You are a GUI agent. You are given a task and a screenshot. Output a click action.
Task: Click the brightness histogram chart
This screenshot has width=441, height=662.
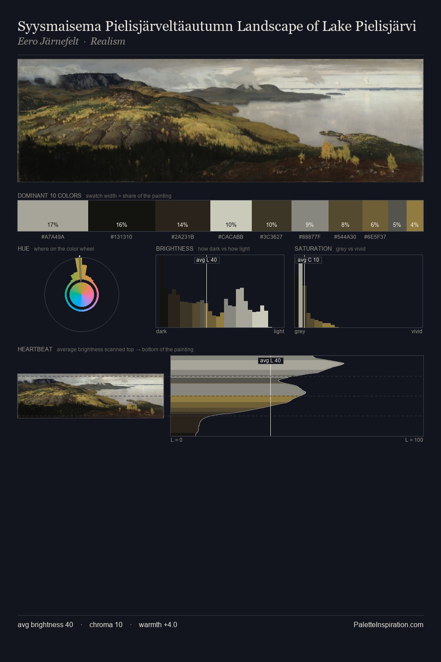220,291
